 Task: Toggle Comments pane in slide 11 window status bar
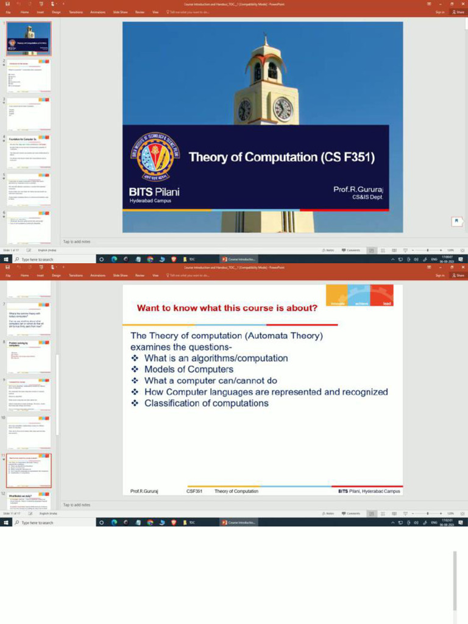(350, 514)
